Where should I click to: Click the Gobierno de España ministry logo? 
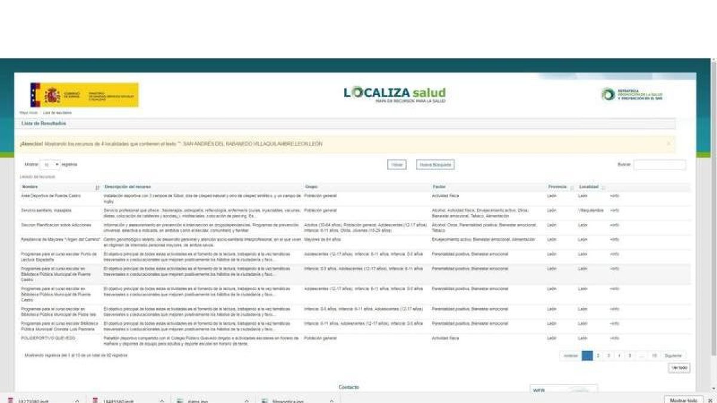(84, 95)
